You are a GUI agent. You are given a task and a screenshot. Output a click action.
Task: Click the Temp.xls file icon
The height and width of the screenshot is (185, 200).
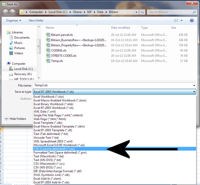click(48, 61)
